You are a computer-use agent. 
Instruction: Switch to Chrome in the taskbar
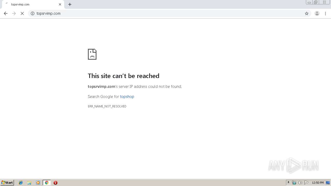pos(47,183)
